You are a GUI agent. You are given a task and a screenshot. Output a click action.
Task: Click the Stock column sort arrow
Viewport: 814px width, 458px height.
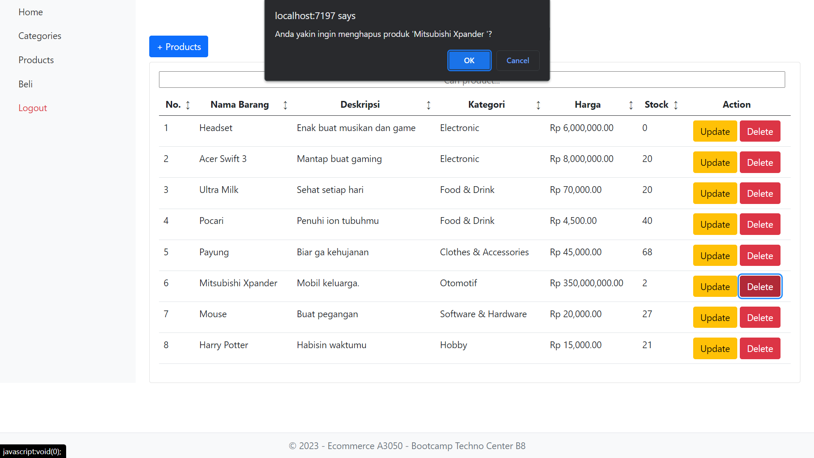676,105
